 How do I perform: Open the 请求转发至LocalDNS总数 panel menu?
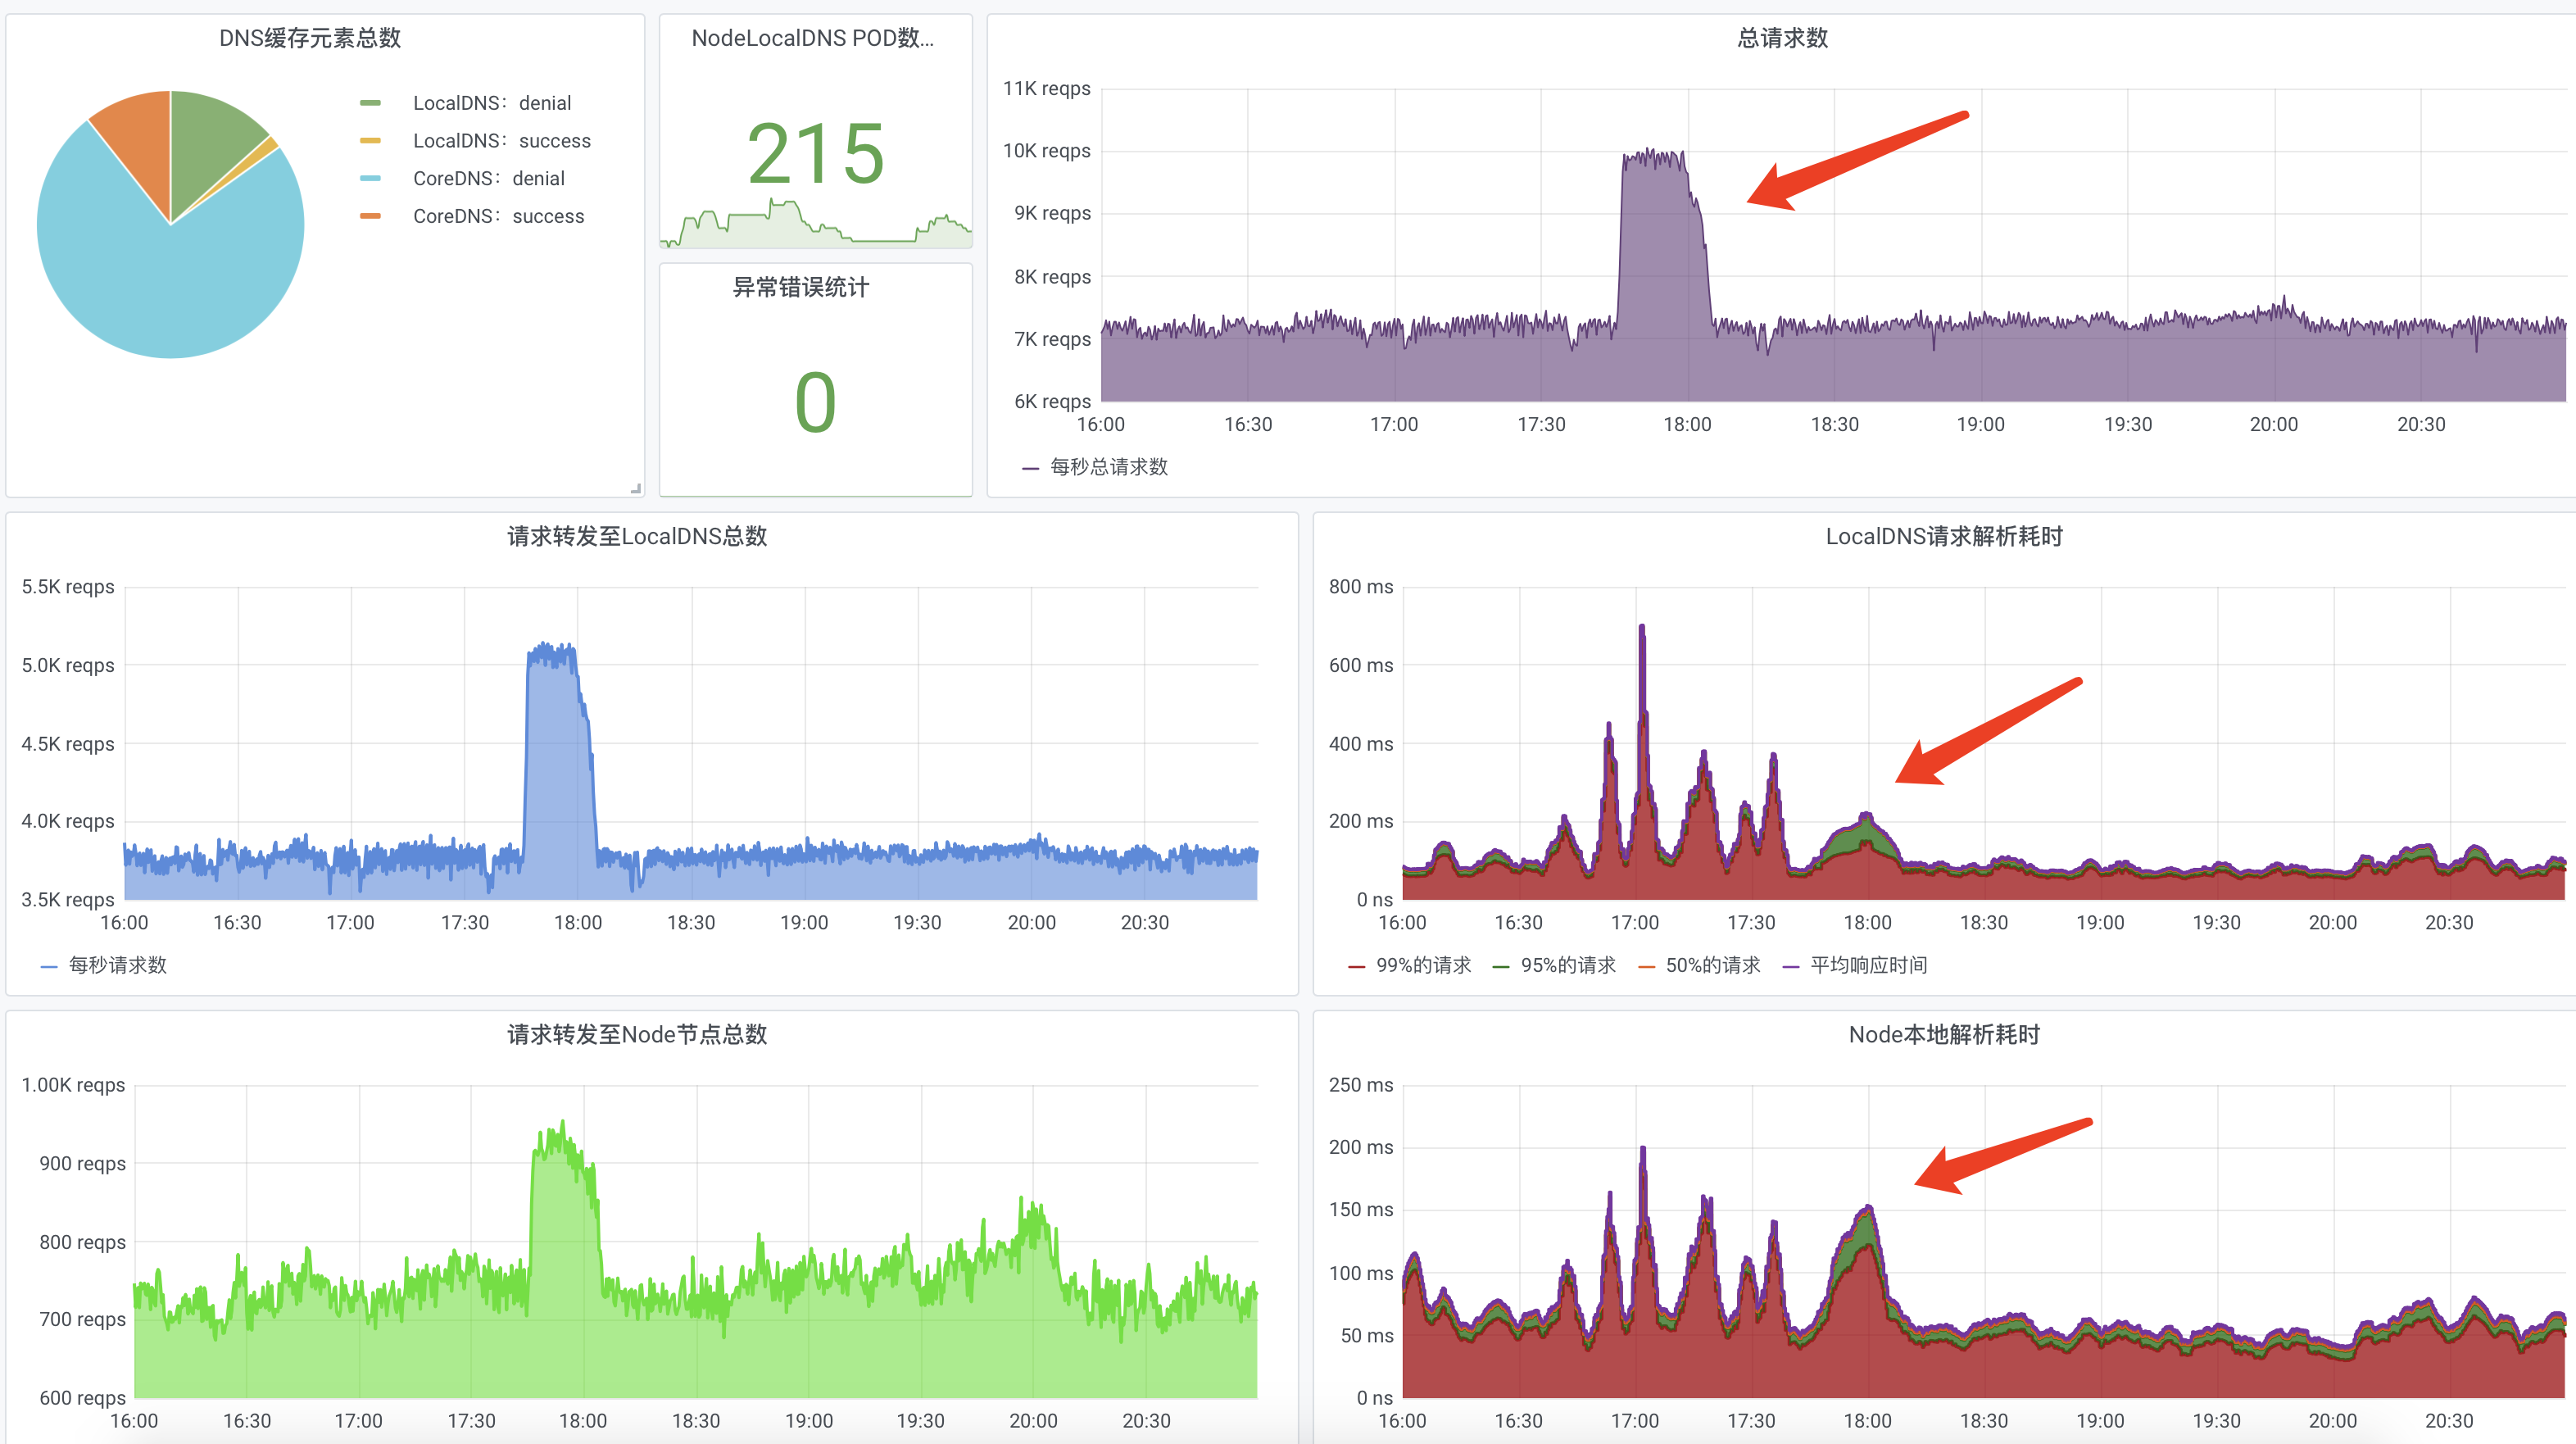637,537
